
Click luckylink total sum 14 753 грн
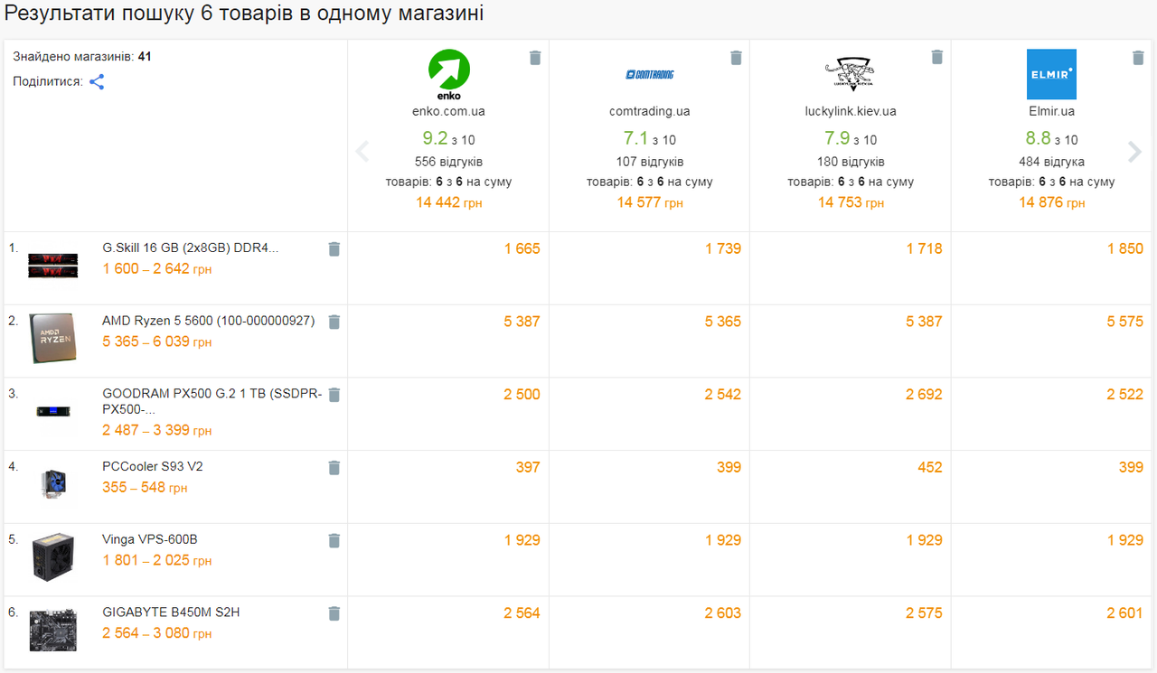pyautogui.click(x=851, y=202)
